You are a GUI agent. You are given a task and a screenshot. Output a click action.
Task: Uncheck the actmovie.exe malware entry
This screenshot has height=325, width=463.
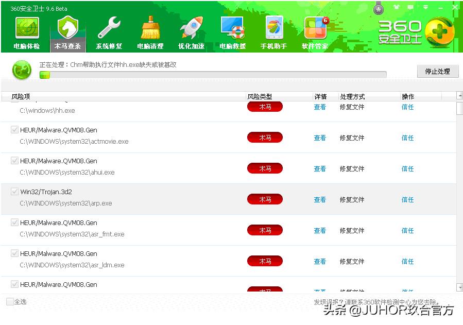tap(14, 129)
